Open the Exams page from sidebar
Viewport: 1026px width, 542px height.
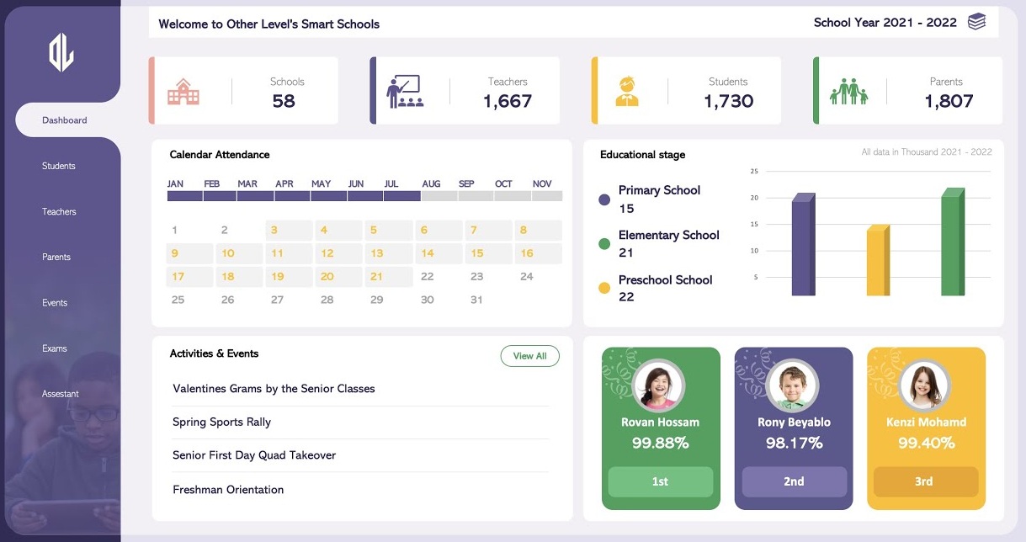click(56, 348)
